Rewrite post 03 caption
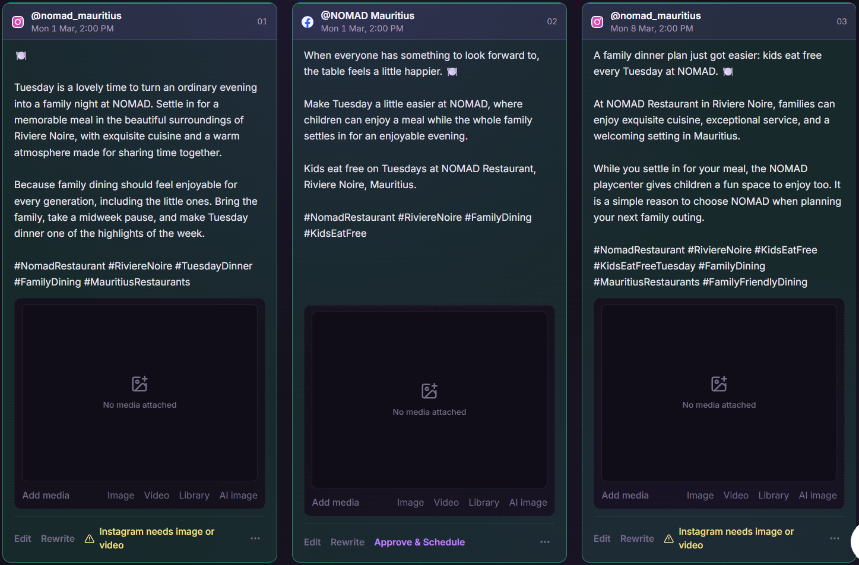The image size is (859, 565). (x=637, y=538)
